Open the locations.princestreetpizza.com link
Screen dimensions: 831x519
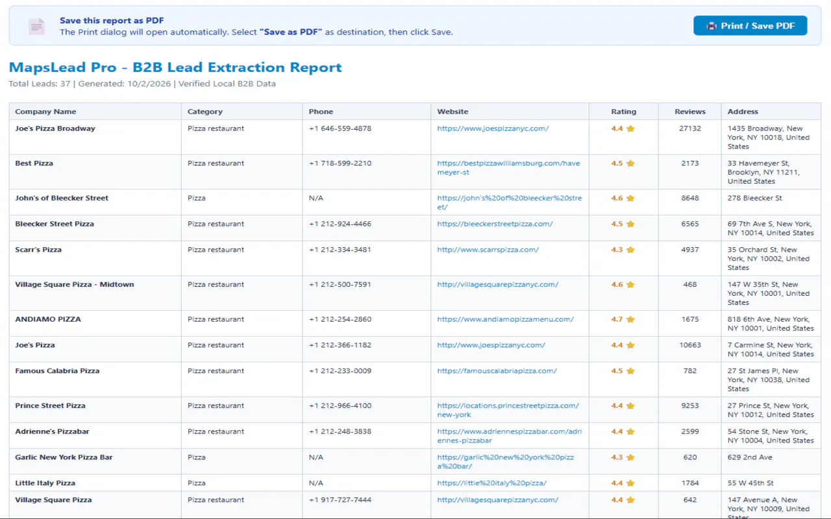pos(508,410)
